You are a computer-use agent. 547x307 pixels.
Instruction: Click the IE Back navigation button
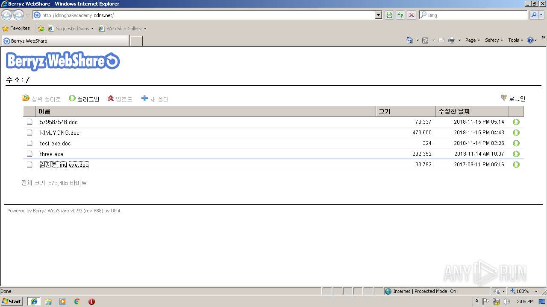click(7, 15)
